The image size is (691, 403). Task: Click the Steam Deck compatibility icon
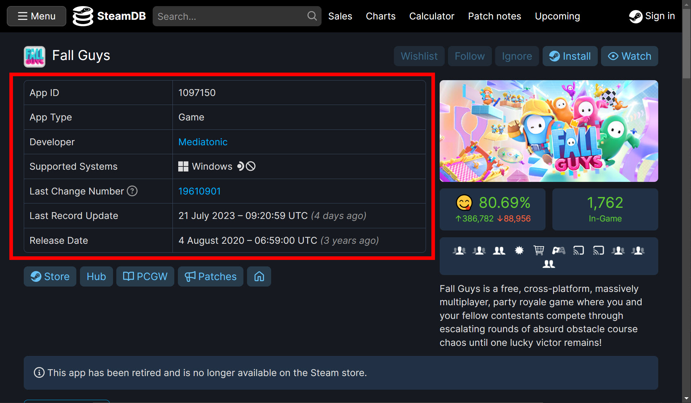click(241, 166)
